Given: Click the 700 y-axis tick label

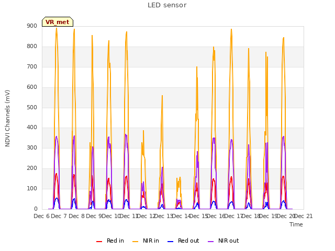Looking at the screenshot, I should [32, 67].
